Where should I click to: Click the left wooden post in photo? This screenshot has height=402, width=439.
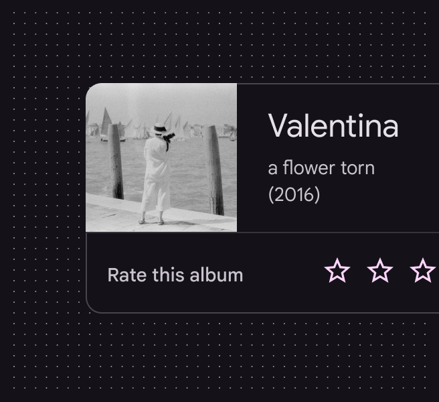pos(116,161)
